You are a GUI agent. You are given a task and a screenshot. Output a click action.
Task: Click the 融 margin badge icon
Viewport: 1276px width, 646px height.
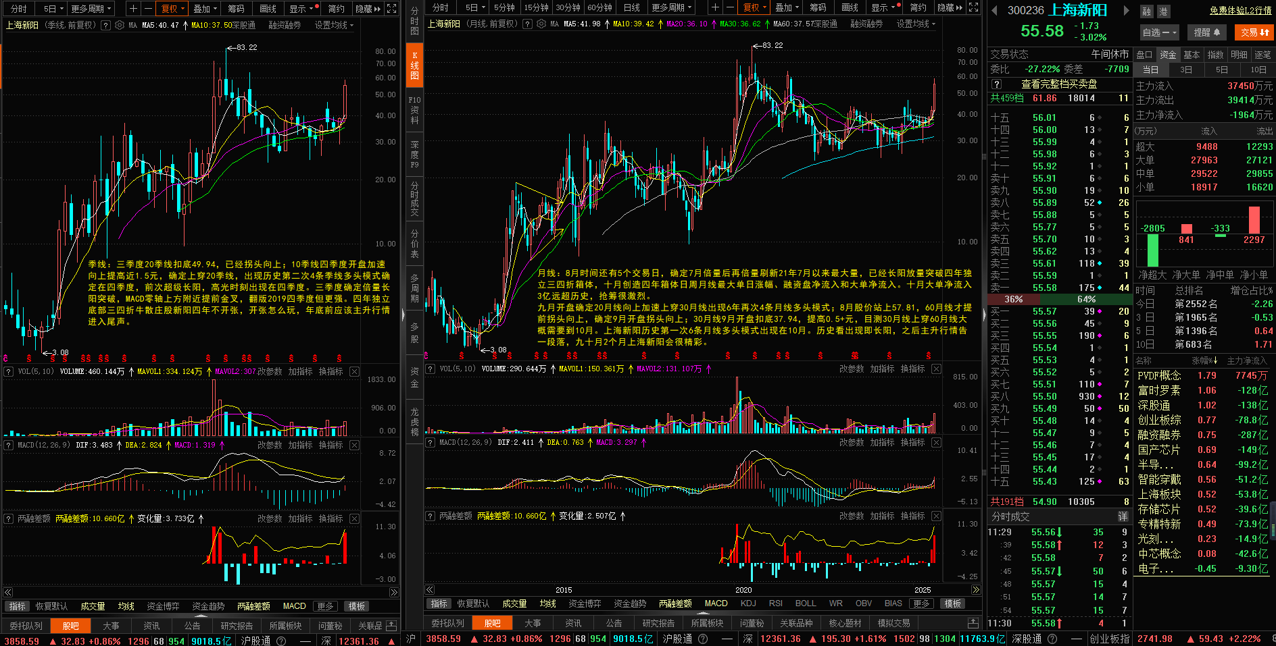(x=1146, y=11)
